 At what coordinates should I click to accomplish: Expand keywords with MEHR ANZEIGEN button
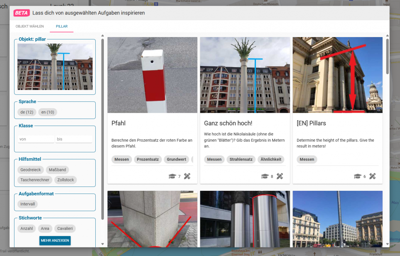click(55, 240)
